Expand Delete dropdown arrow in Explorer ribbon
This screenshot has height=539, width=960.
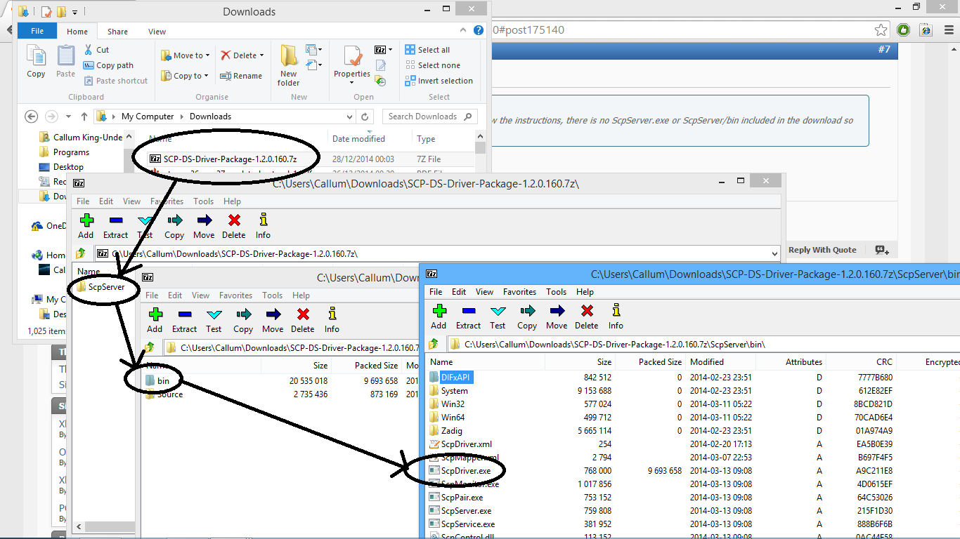coord(261,55)
